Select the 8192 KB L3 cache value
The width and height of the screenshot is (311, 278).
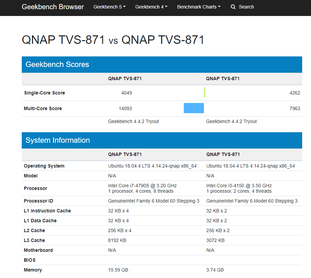point(117,240)
